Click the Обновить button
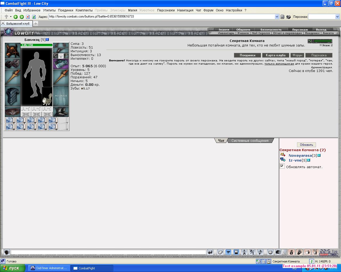Image resolution: width=341 pixels, height=272 pixels. pos(306,145)
